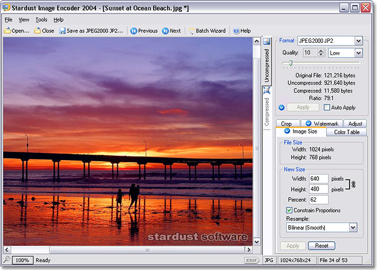377x270 pixels.
Task: Click the Apply button under Resample
Action: [x=293, y=246]
